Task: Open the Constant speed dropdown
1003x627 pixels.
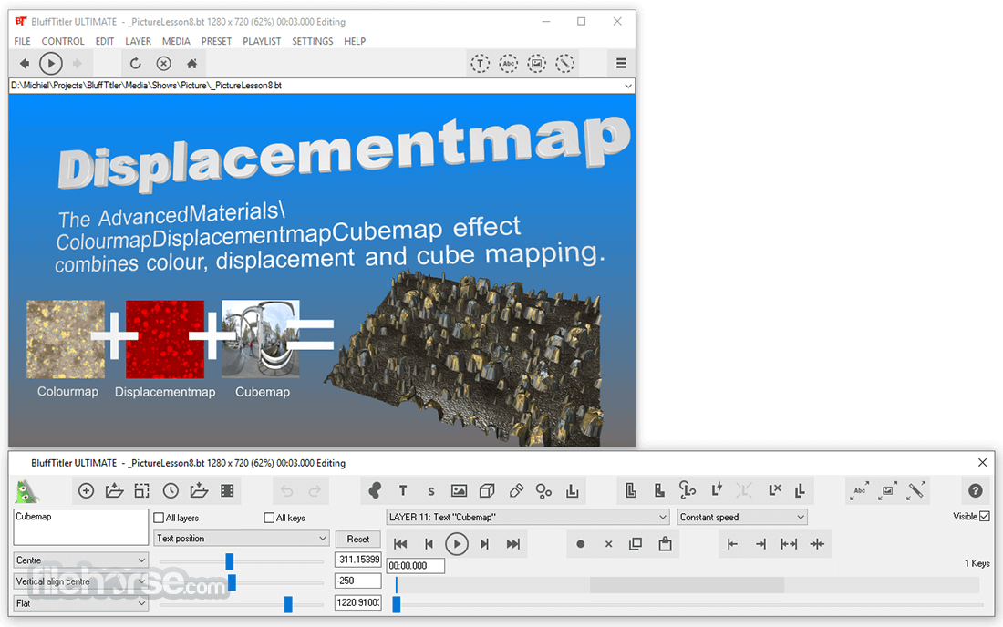Action: (x=742, y=517)
